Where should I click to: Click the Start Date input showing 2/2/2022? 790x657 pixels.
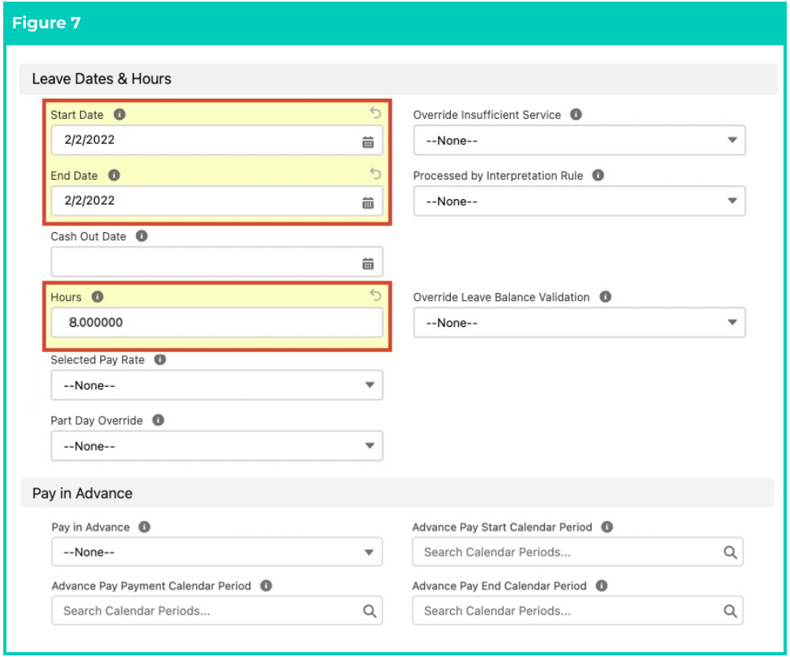pyautogui.click(x=217, y=140)
